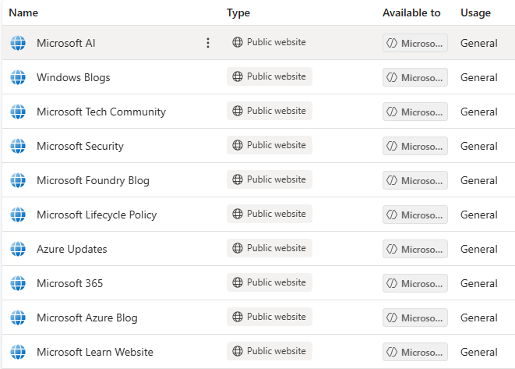Sort by the Usage column header
Screen dimensions: 515x369
475,12
